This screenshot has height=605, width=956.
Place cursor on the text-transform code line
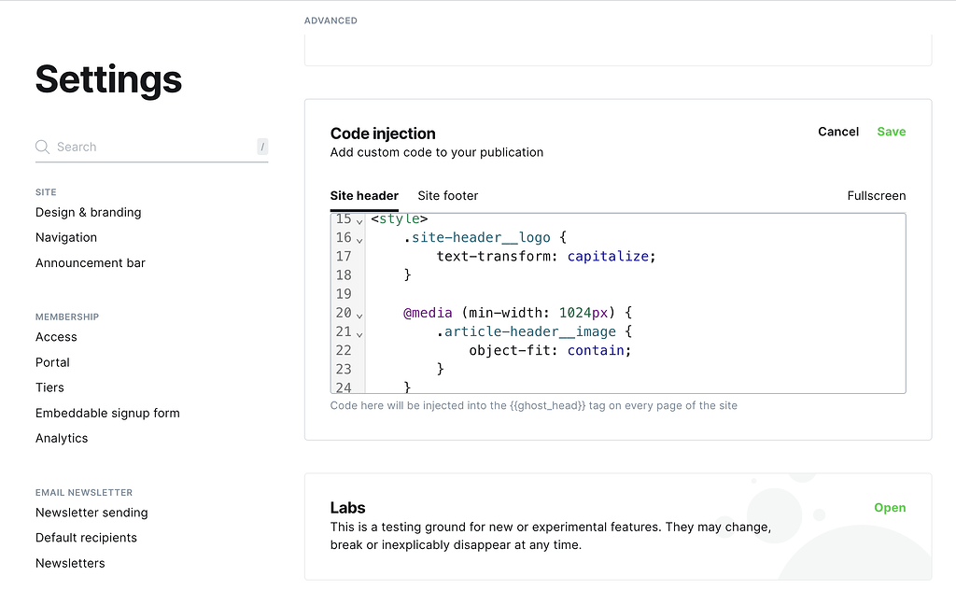[546, 256]
